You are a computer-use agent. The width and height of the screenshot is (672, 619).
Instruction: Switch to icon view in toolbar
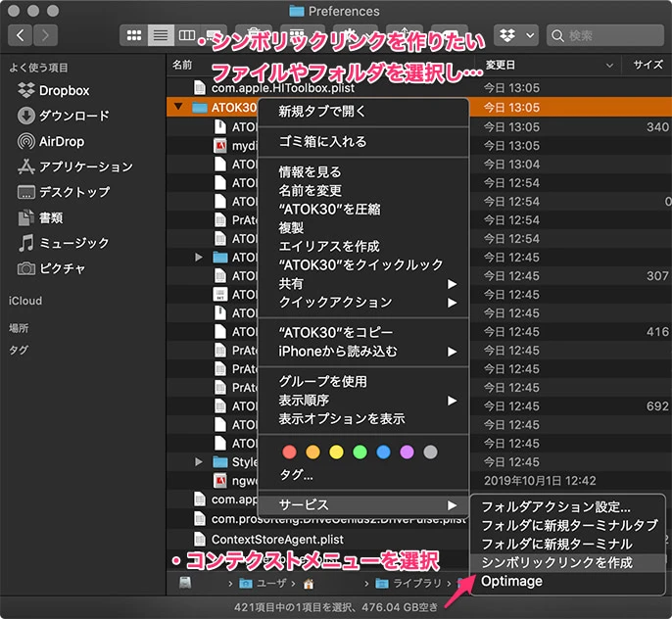(133, 35)
